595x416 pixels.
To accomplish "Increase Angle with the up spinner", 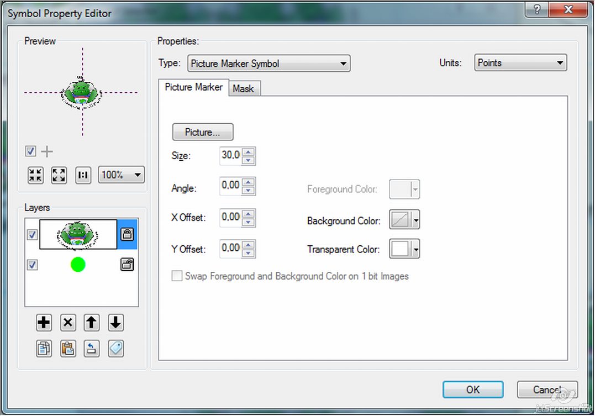I will (x=249, y=182).
